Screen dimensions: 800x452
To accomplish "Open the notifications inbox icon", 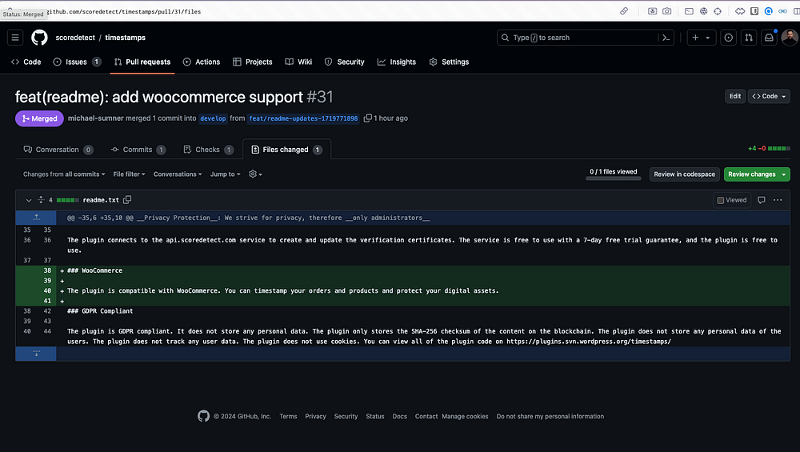I will tap(769, 38).
